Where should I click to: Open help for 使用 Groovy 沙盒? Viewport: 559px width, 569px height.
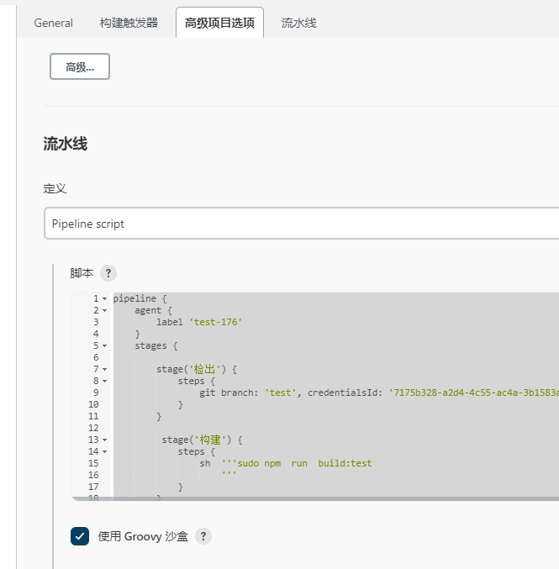pos(203,536)
